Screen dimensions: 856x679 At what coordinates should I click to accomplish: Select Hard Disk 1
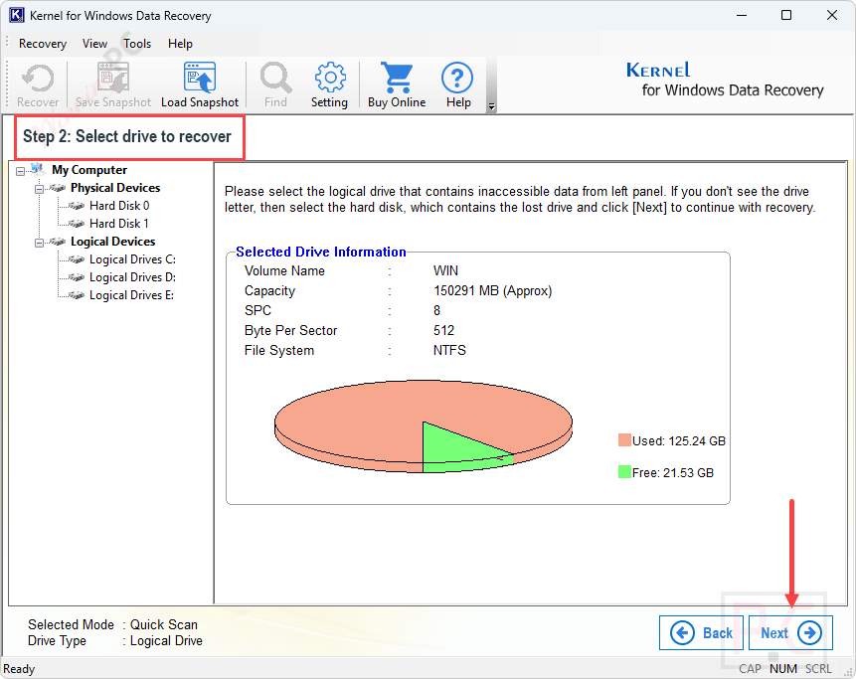(119, 224)
